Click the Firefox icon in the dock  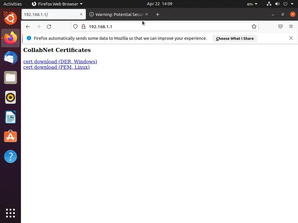pos(10,38)
